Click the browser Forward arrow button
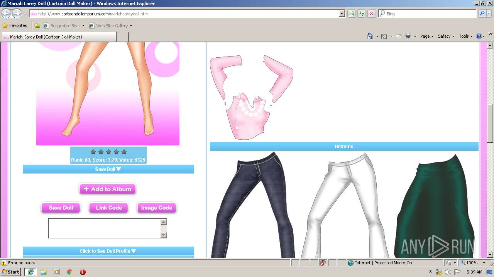This screenshot has height=277, width=494. tap(17, 13)
